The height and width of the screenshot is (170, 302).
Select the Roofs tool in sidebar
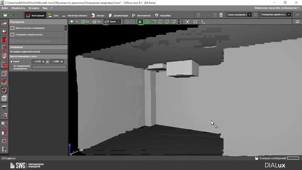pyautogui.click(x=4, y=82)
